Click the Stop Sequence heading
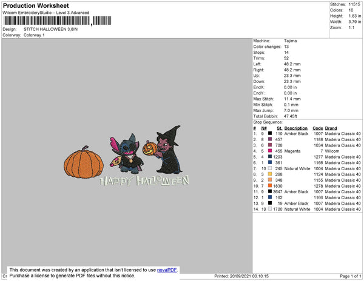This screenshot has height=281, width=364. click(268, 122)
